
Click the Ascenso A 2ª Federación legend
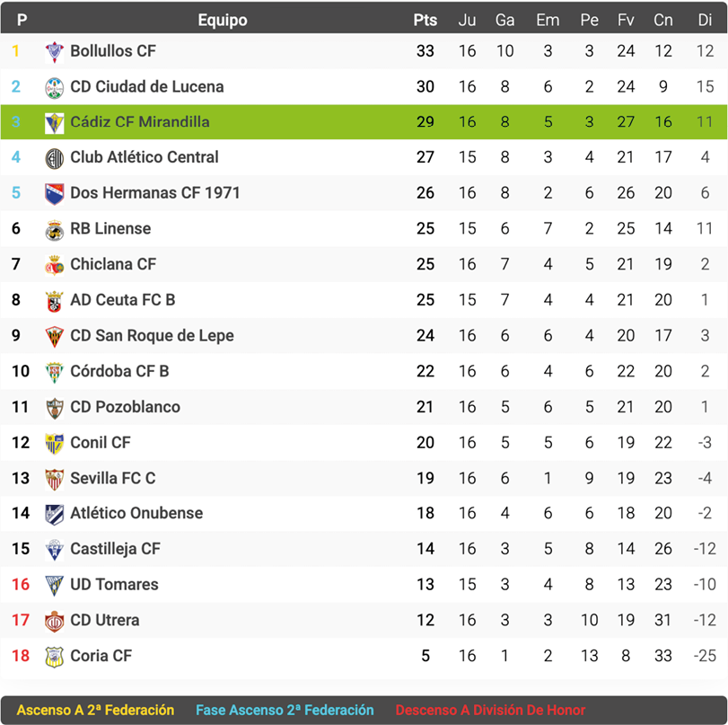tap(94, 710)
